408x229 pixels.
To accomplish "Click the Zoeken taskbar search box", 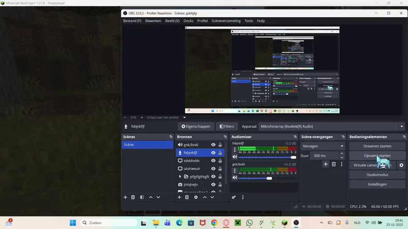I will pos(108,223).
